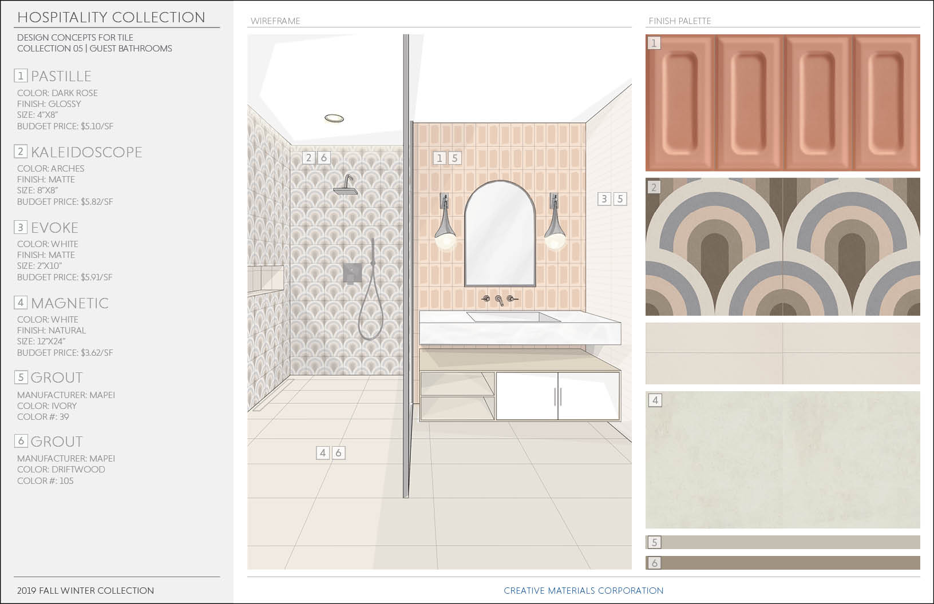Image resolution: width=934 pixels, height=604 pixels.
Task: Click the wall-mounted sink faucet
Action: pos(500,300)
